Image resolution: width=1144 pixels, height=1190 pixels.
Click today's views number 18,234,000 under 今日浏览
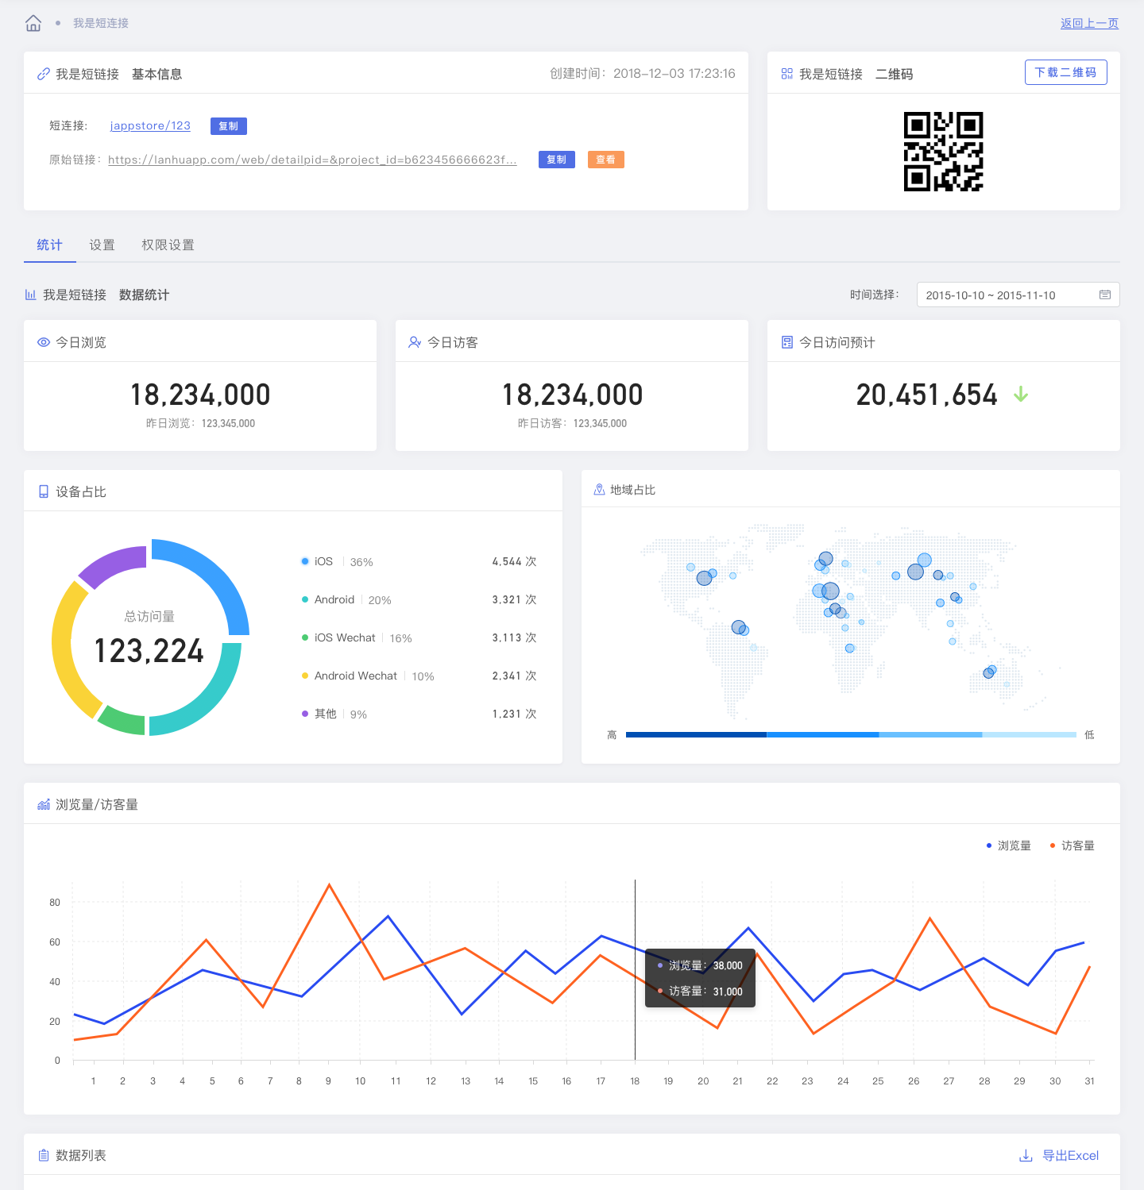coord(200,395)
